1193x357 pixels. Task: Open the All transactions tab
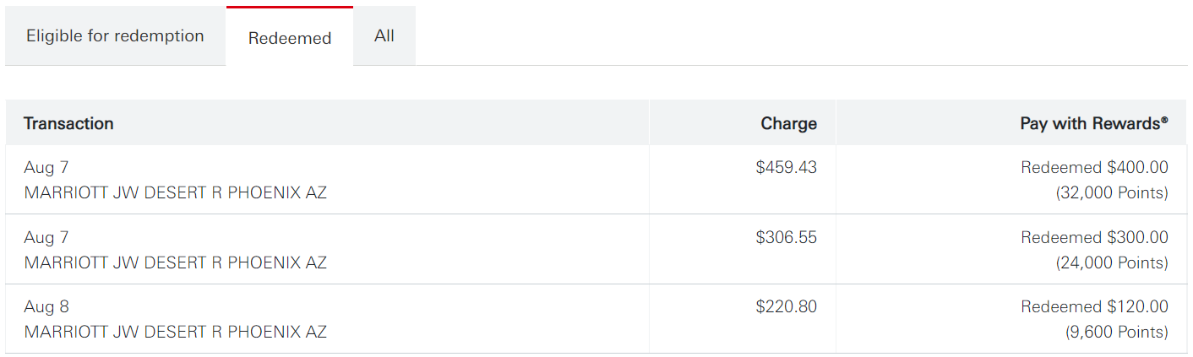[384, 36]
